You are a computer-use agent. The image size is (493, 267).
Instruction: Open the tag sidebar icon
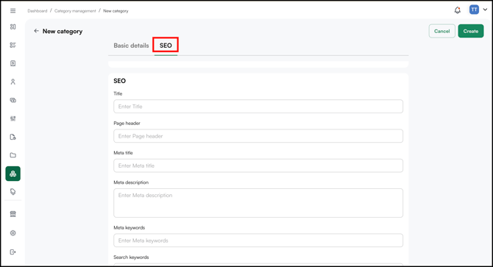(13, 192)
